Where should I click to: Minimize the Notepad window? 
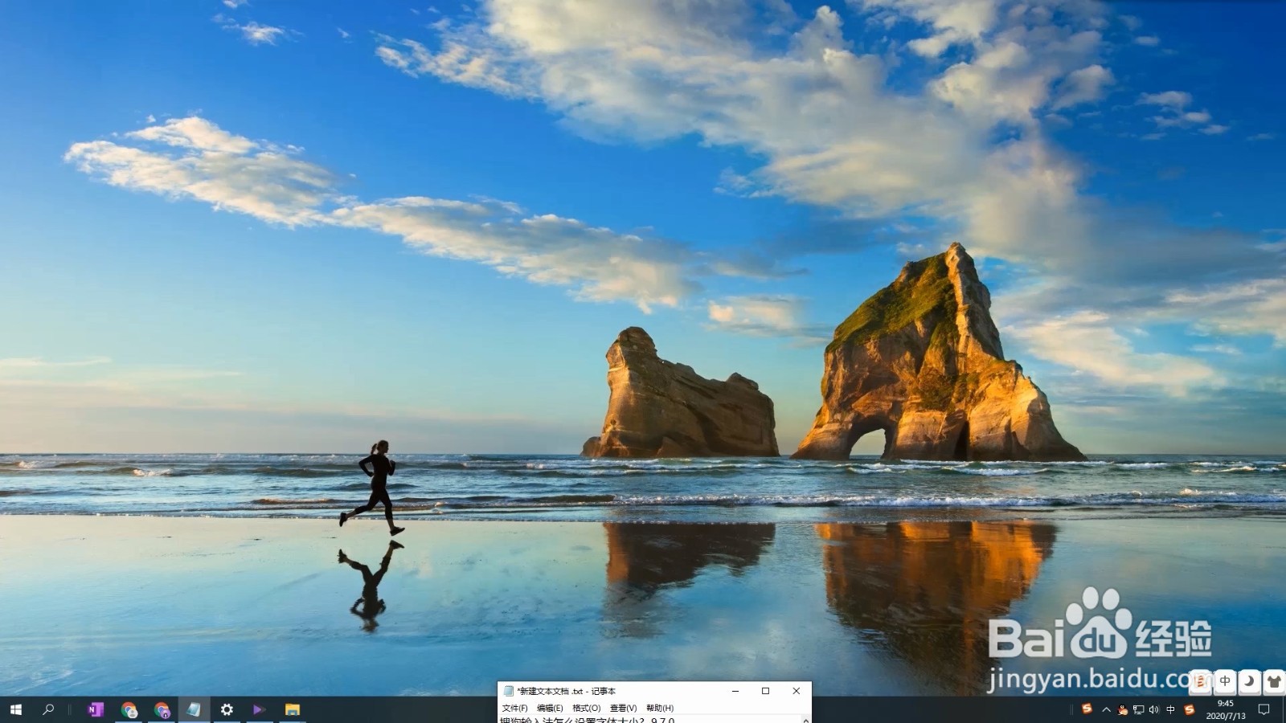(735, 691)
